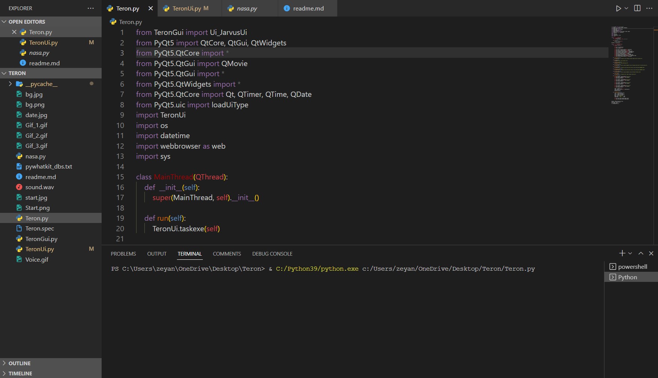Open the terminal launch profile dropdown arrow
This screenshot has width=658, height=378.
(630, 253)
